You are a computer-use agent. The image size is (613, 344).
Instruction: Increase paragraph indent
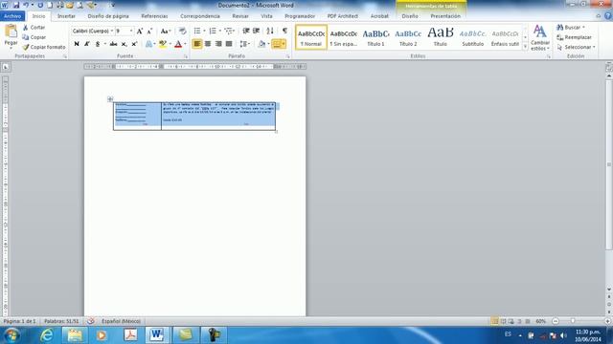click(257, 31)
